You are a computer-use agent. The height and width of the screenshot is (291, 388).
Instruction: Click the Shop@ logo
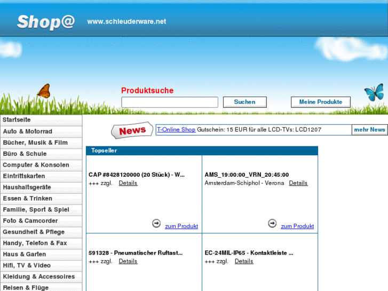pyautogui.click(x=46, y=22)
